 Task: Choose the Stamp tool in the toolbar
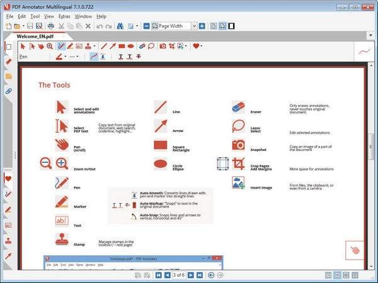[x=88, y=46]
